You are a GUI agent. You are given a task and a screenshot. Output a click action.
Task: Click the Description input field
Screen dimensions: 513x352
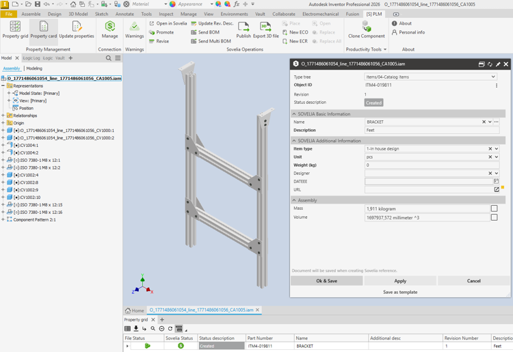(x=431, y=131)
